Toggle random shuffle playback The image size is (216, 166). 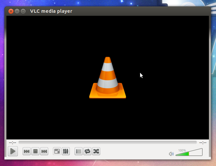coord(96,151)
